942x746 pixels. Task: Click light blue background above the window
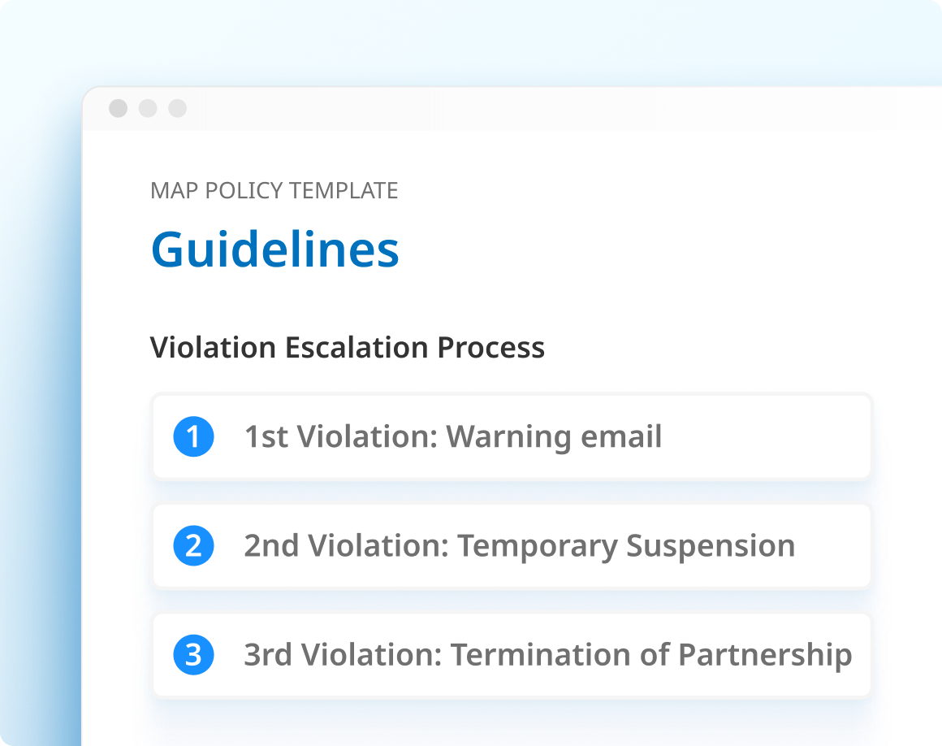(x=471, y=41)
